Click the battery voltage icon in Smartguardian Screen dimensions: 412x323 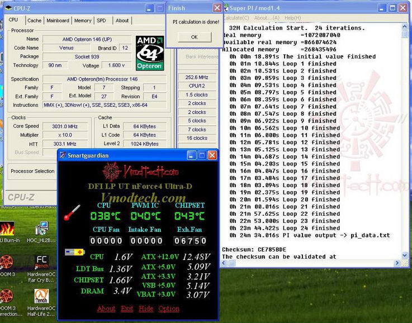click(75, 253)
